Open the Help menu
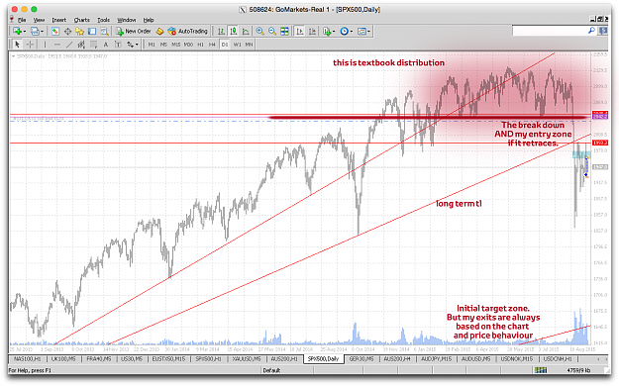619x386 pixels. [148, 20]
